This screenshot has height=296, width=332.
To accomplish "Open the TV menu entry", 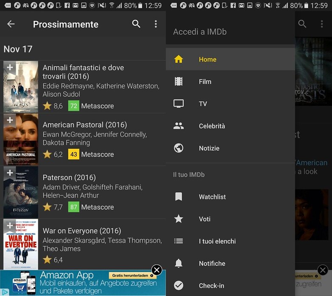I will coord(231,104).
